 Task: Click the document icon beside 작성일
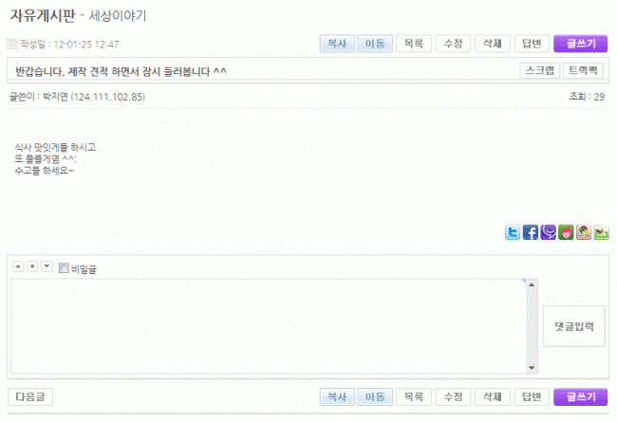click(12, 44)
